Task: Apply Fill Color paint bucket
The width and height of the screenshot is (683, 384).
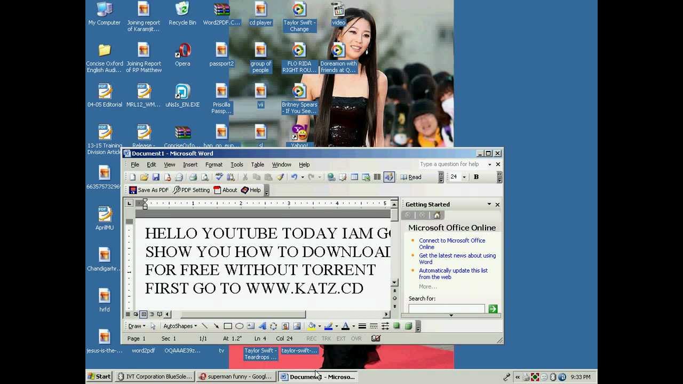Action: (312, 326)
